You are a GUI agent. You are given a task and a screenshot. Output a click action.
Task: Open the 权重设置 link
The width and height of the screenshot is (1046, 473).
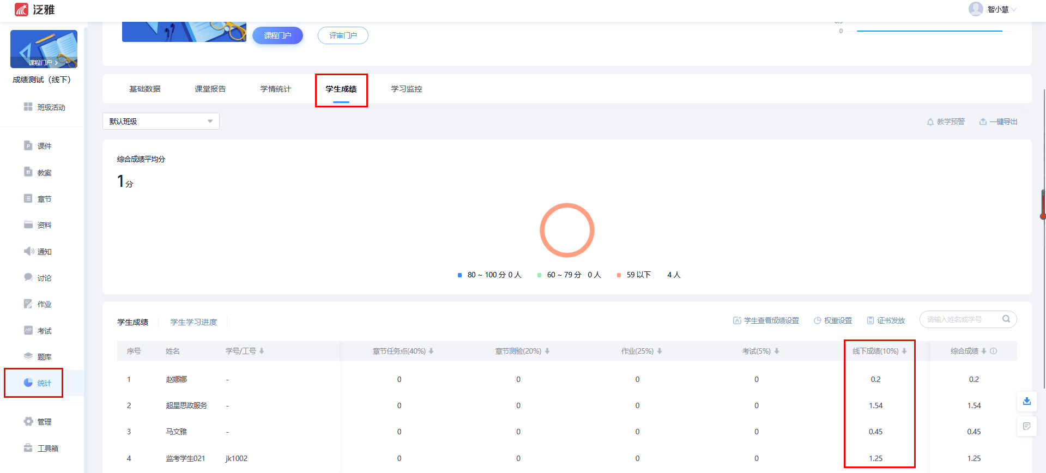pyautogui.click(x=833, y=320)
